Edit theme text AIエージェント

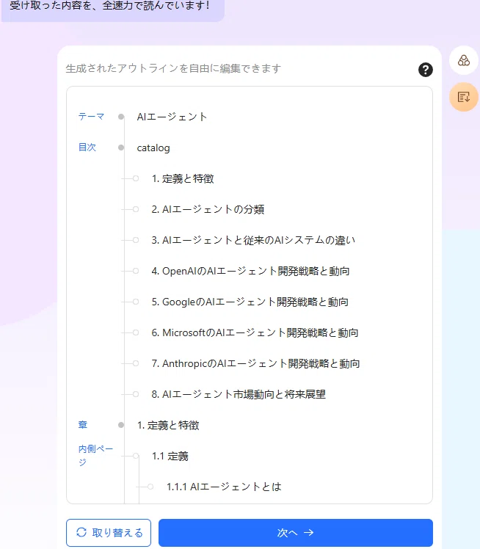[172, 117]
